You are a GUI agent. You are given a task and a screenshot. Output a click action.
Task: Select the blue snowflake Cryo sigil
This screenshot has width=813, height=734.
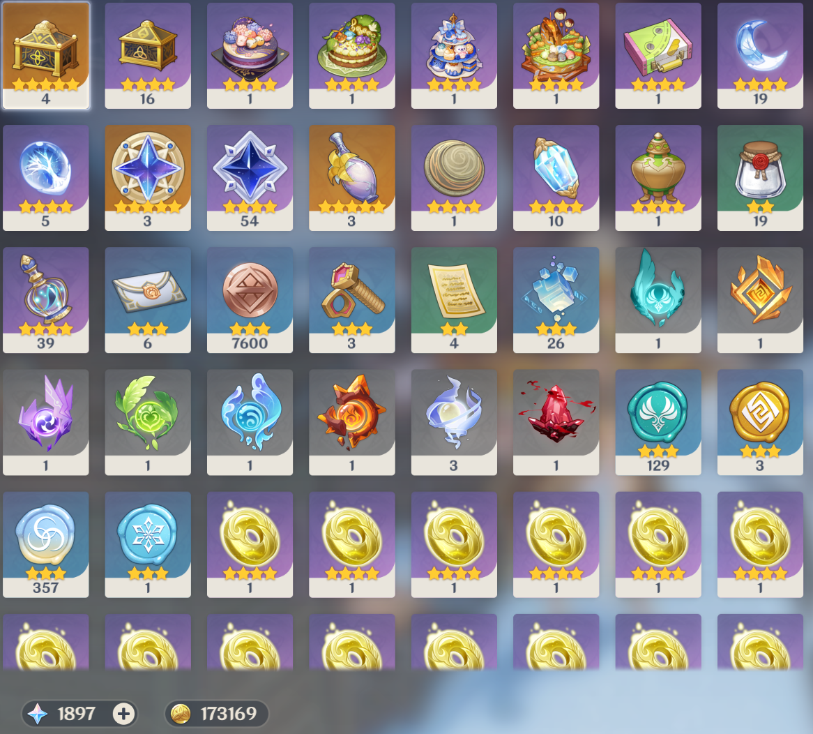(x=148, y=545)
